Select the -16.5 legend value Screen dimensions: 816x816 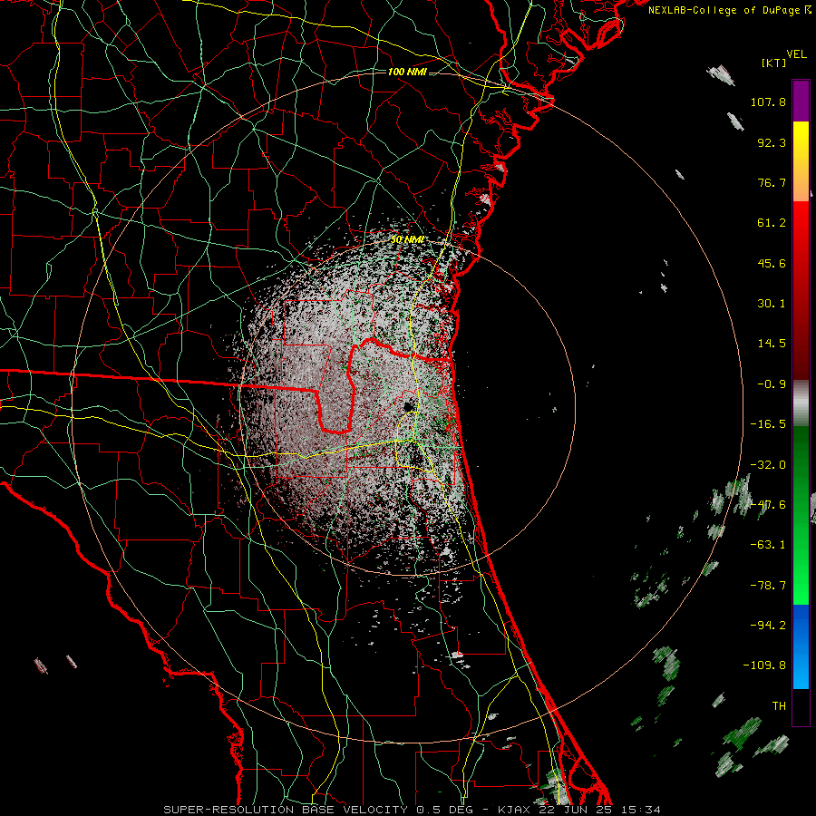768,424
